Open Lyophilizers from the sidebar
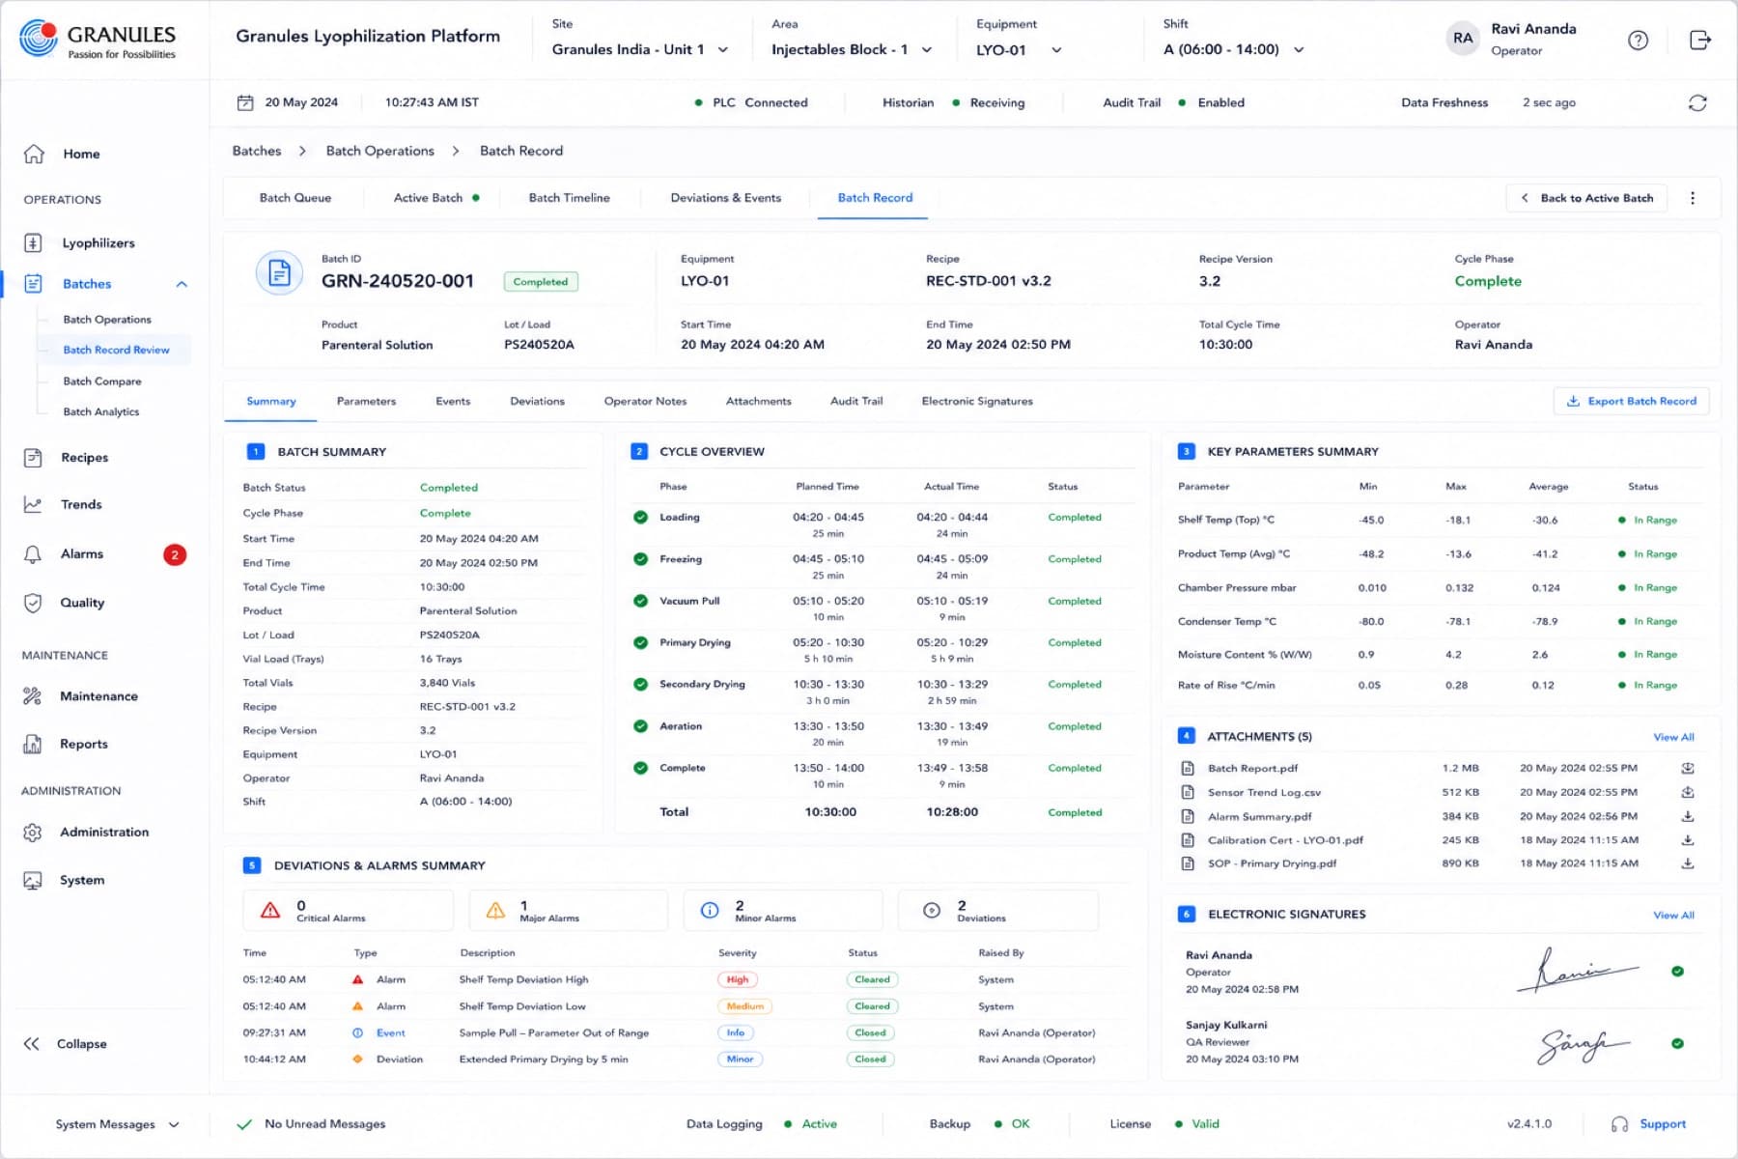This screenshot has height=1159, width=1738. point(98,242)
